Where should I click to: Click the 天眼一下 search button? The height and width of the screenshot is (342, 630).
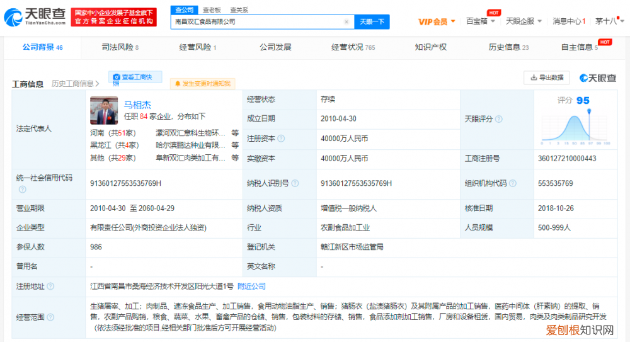[372, 21]
